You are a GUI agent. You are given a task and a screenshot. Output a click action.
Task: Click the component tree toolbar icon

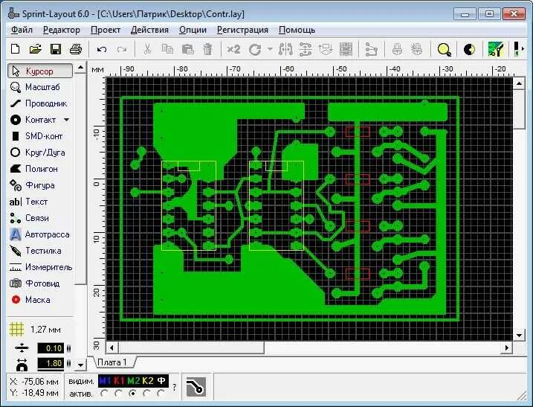click(371, 50)
